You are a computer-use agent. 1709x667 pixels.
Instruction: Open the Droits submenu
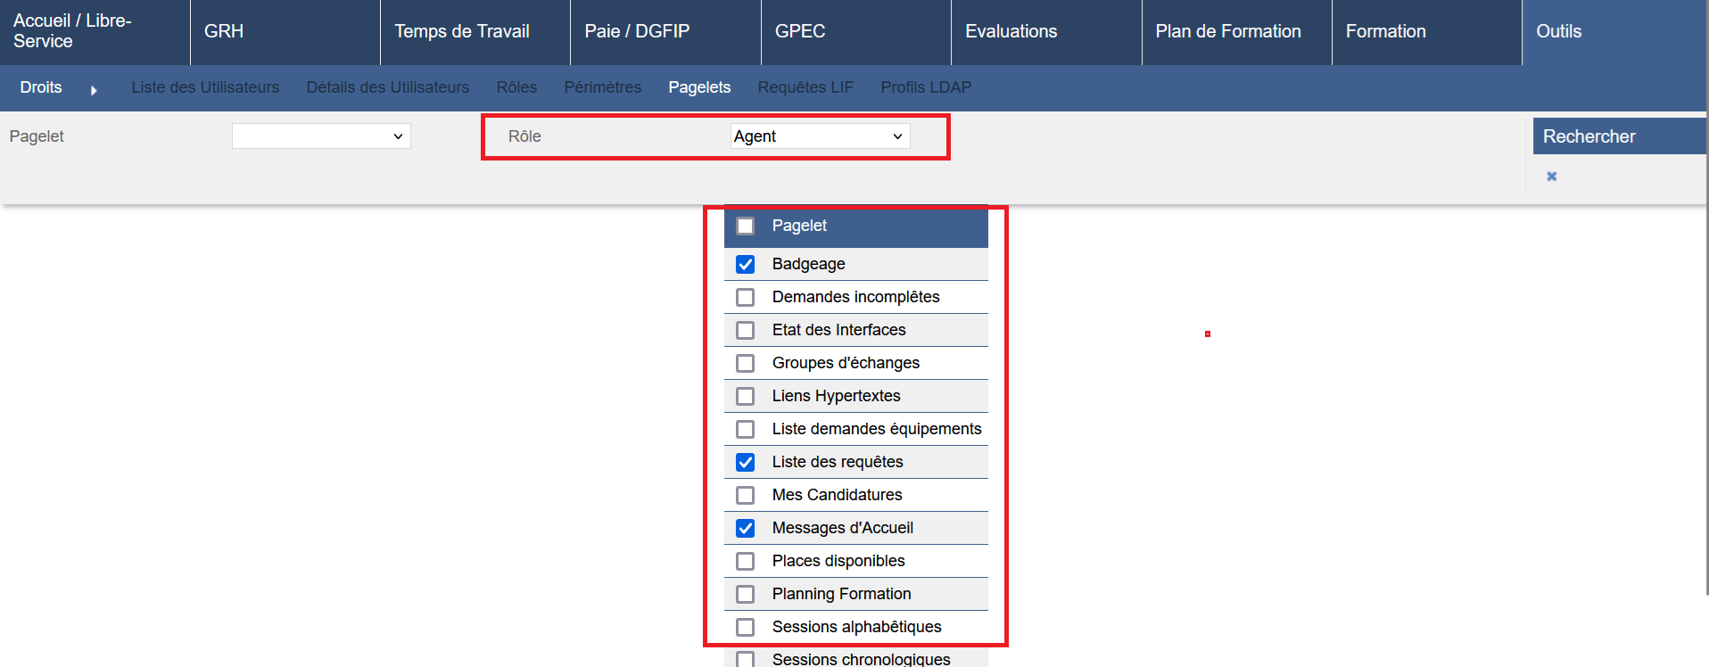click(x=41, y=87)
